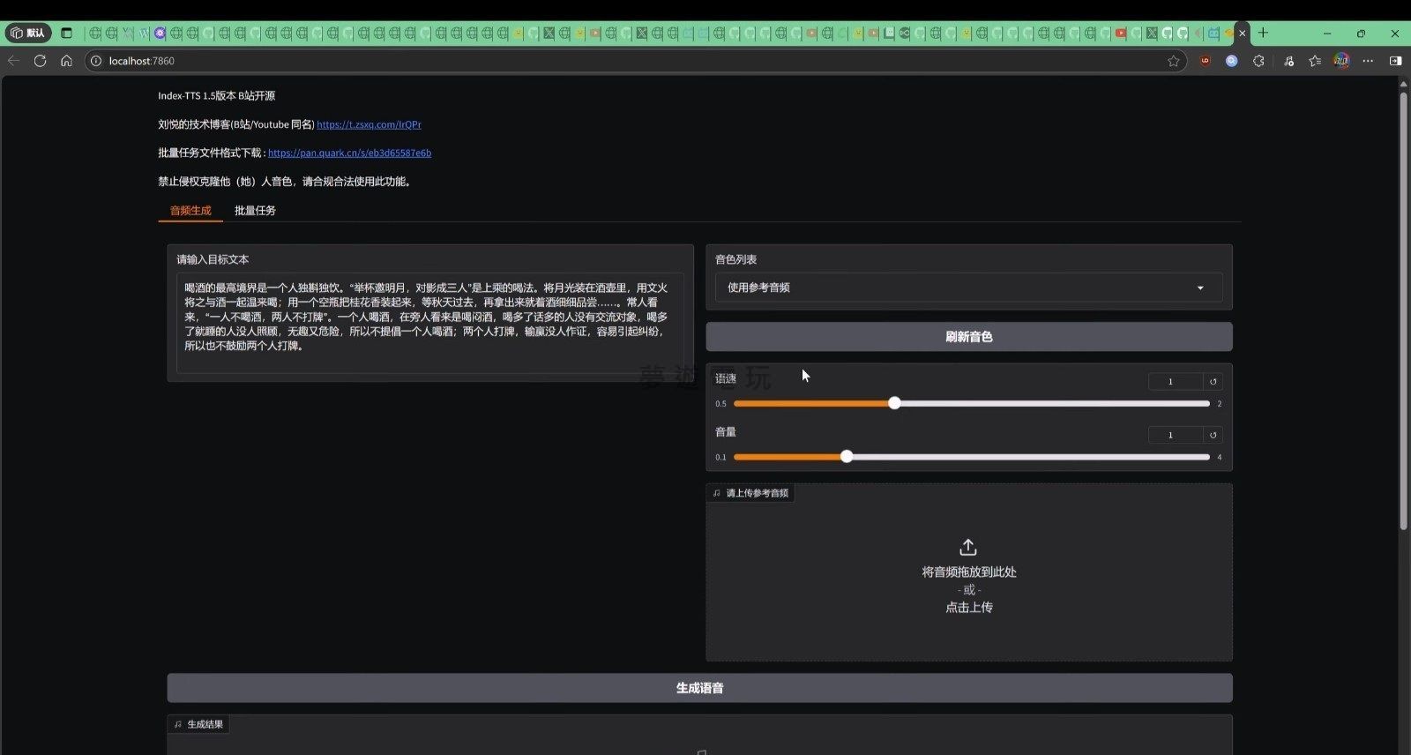Screen dimensions: 1411x755
Task: Expand the 音色列表 voice dropdown
Action: point(1199,288)
